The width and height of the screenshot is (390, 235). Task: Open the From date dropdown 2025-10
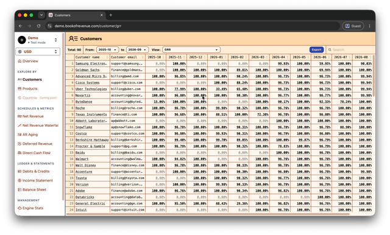(107, 50)
